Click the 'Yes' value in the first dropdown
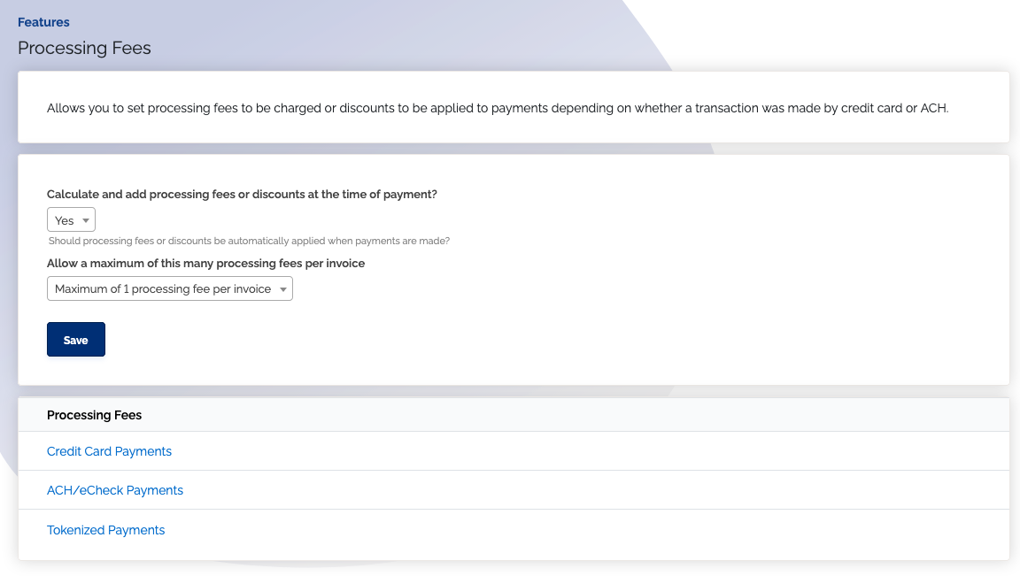This screenshot has width=1020, height=576. pos(65,220)
